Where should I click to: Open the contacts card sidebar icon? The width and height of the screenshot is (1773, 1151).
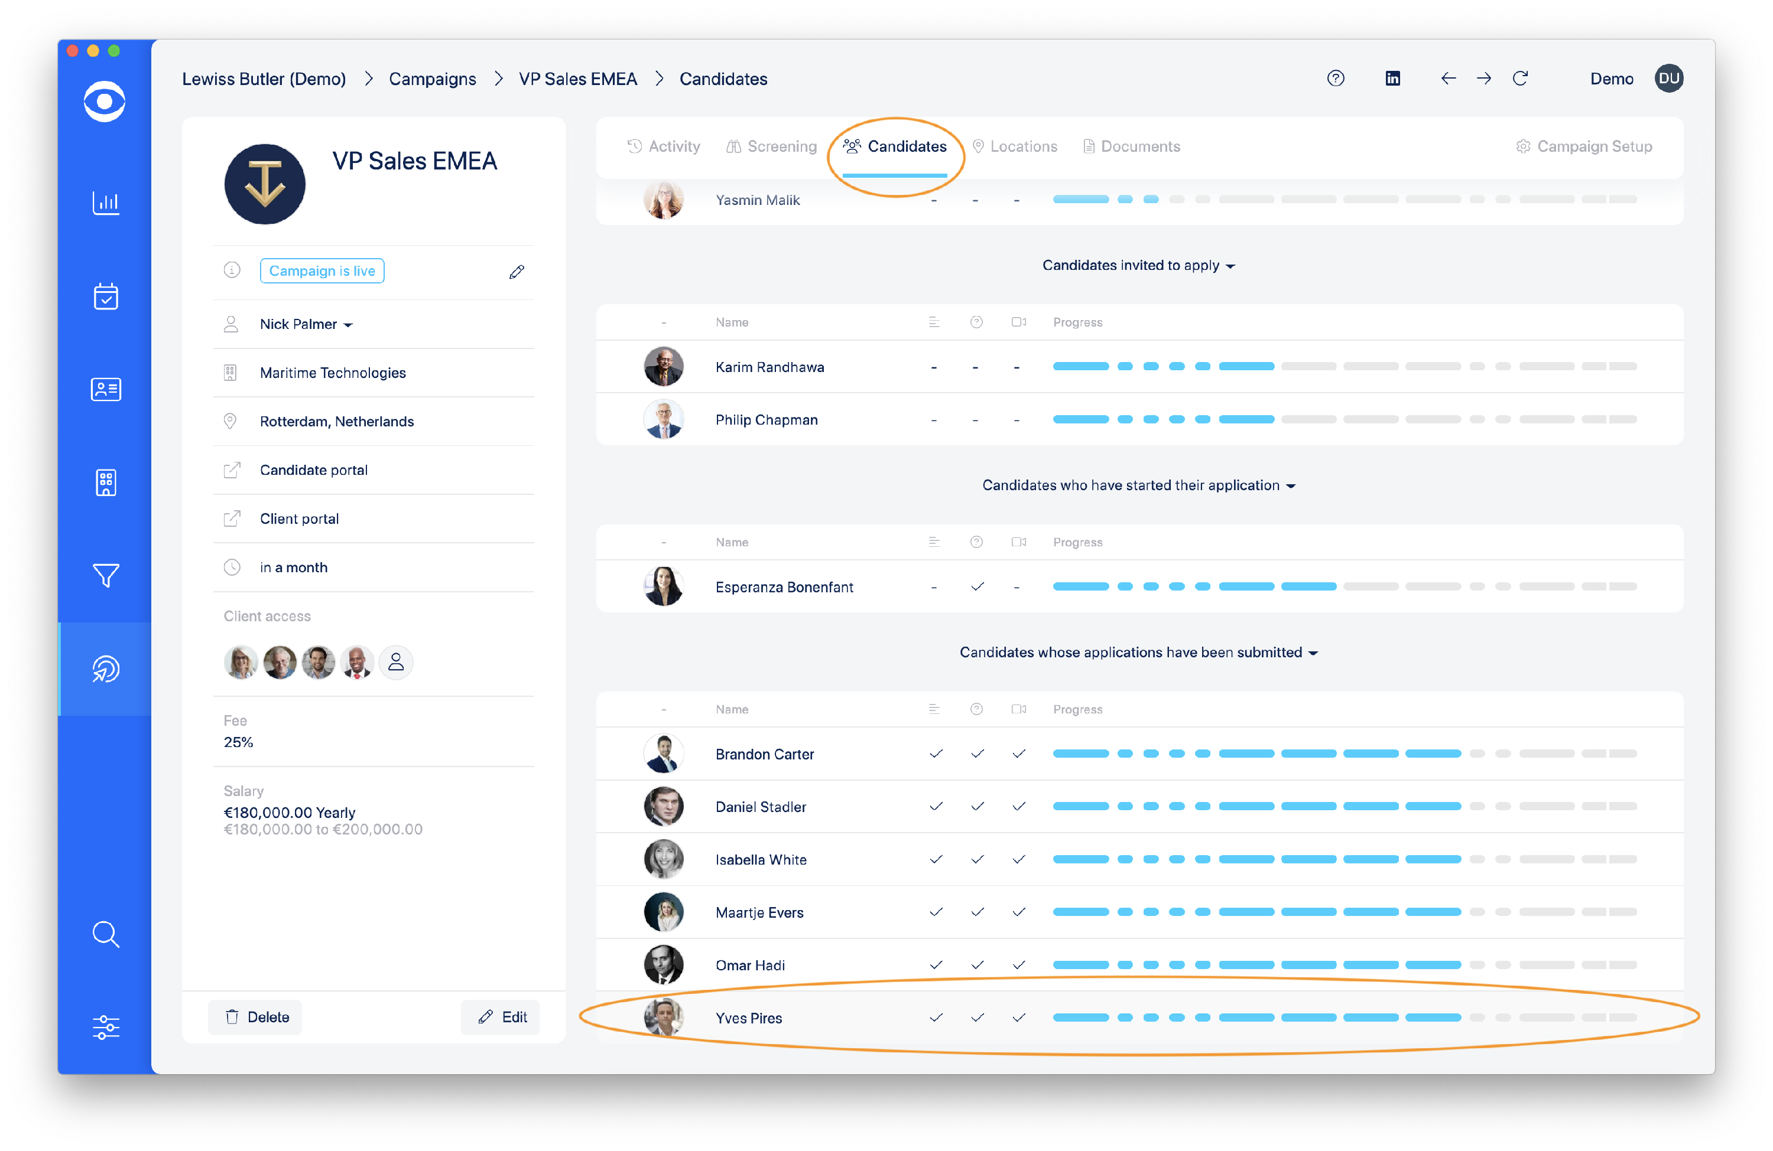pos(105,389)
